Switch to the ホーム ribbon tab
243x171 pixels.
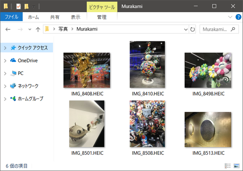pyautogui.click(x=33, y=17)
